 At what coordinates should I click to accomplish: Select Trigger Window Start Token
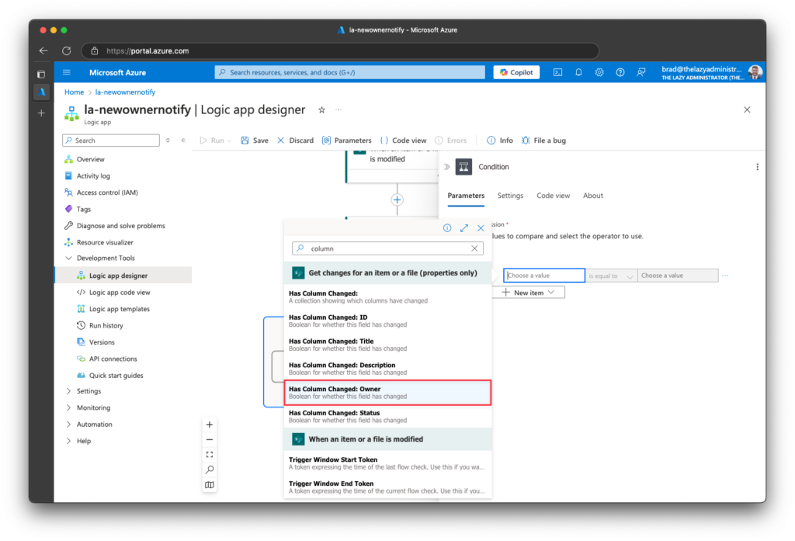(387, 463)
